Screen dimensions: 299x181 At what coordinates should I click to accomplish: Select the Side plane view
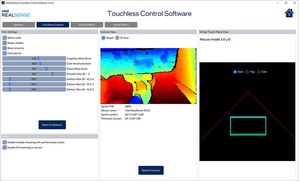click(259, 72)
